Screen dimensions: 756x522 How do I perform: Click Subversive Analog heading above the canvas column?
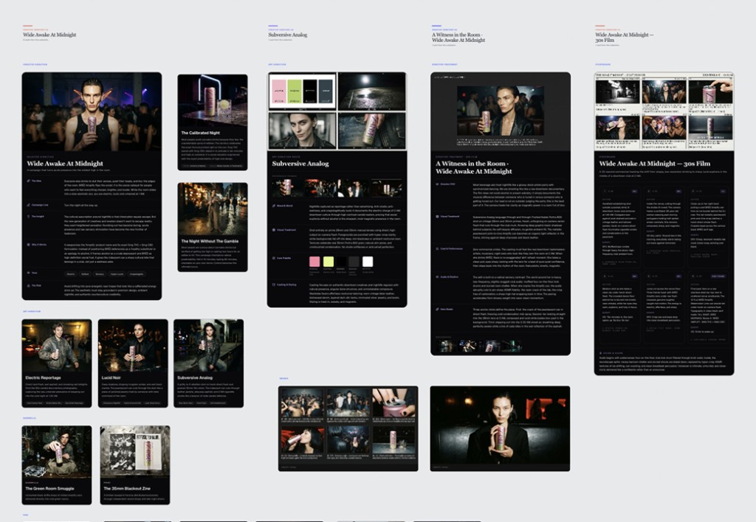point(288,35)
